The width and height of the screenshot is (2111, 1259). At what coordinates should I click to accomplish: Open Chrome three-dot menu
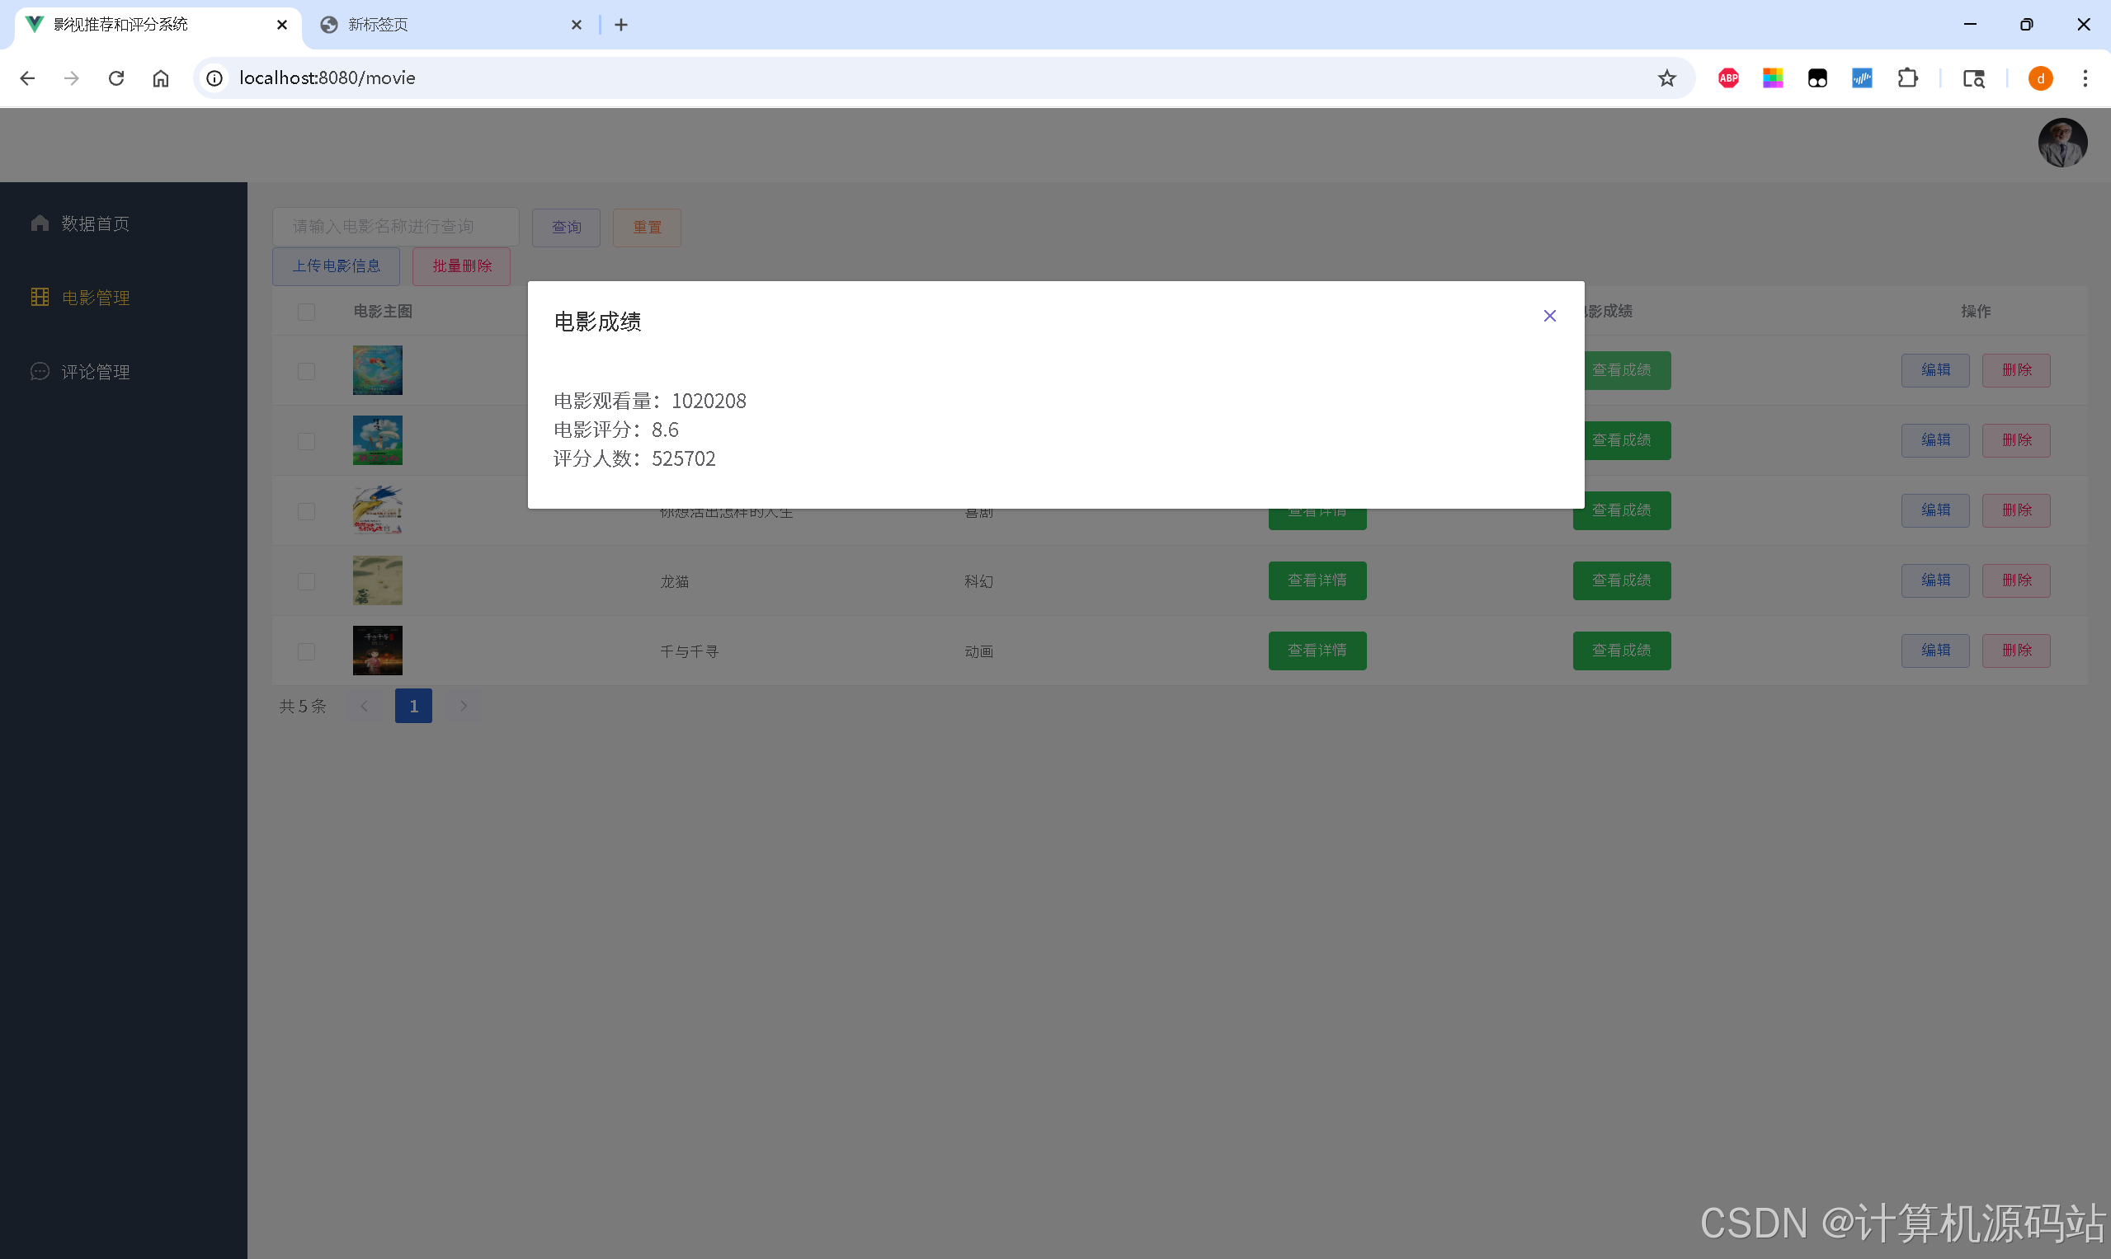click(x=2085, y=78)
